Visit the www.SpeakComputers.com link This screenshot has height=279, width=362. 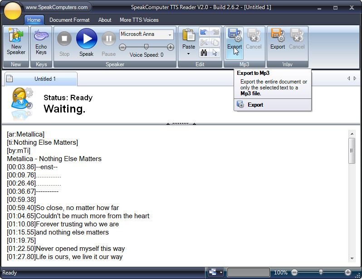click(57, 7)
